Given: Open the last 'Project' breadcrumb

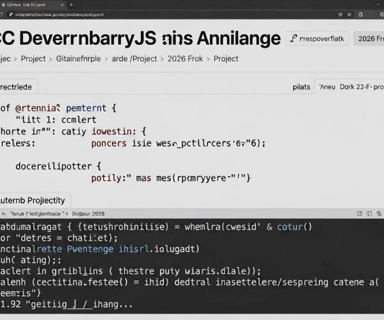Looking at the screenshot, I should coord(226,59).
